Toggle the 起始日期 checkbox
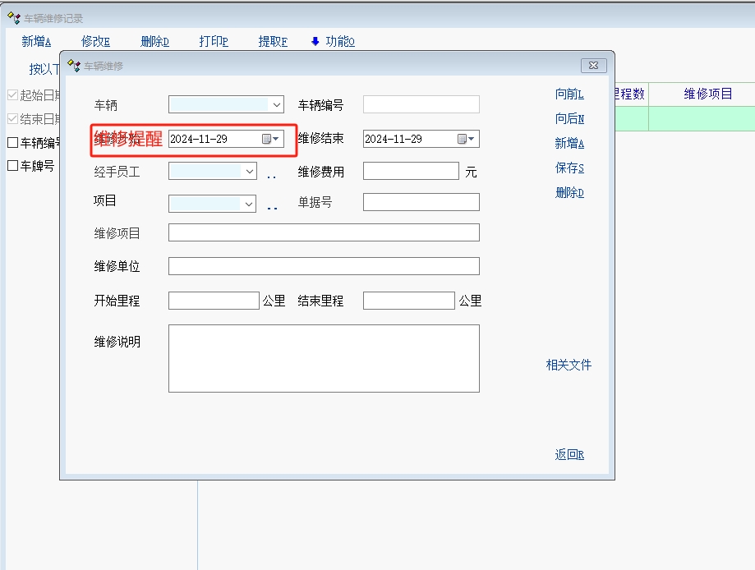The width and height of the screenshot is (755, 570). coord(12,95)
